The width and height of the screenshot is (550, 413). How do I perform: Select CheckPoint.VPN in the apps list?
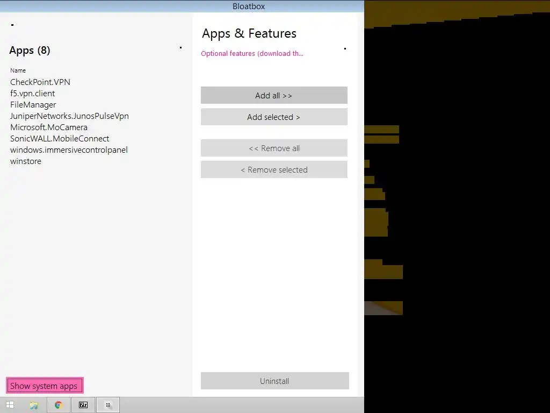(x=40, y=82)
